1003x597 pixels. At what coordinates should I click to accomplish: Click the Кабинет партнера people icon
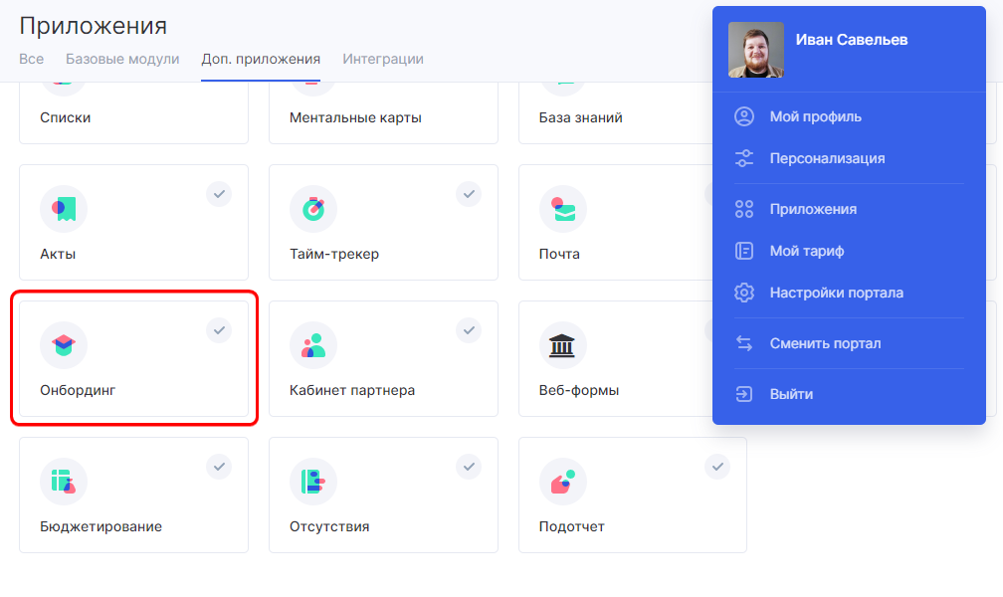click(312, 345)
